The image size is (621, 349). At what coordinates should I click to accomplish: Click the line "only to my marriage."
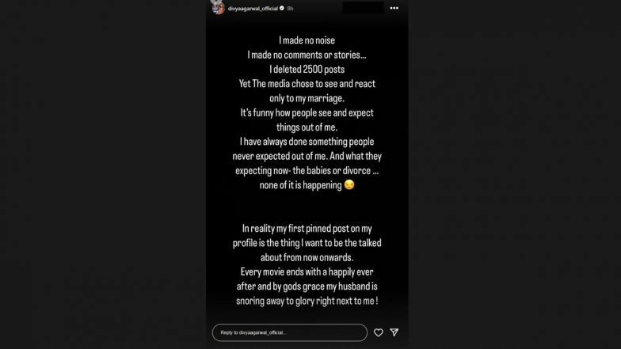pyautogui.click(x=307, y=97)
